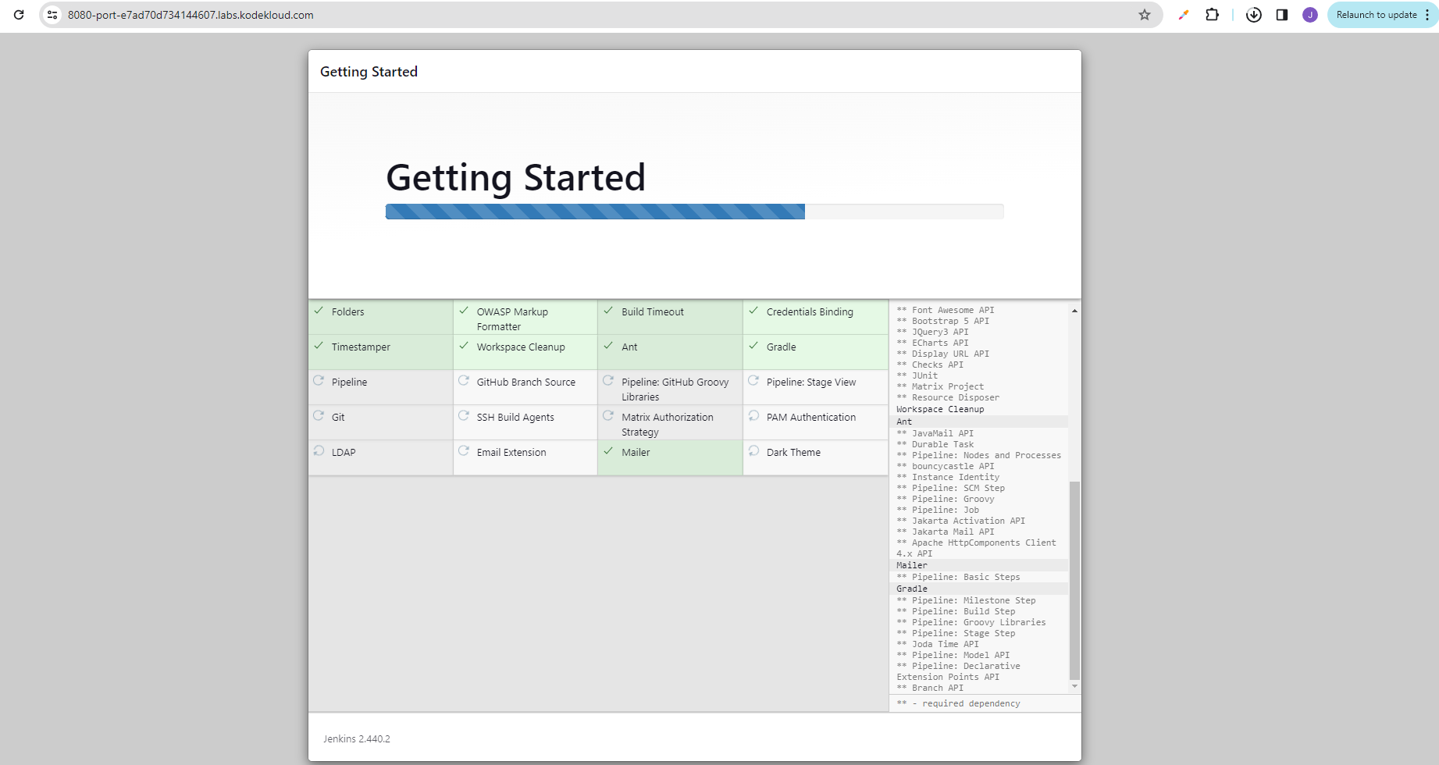The height and width of the screenshot is (765, 1439).
Task: Click the Joda Time API log line
Action: tap(938, 644)
